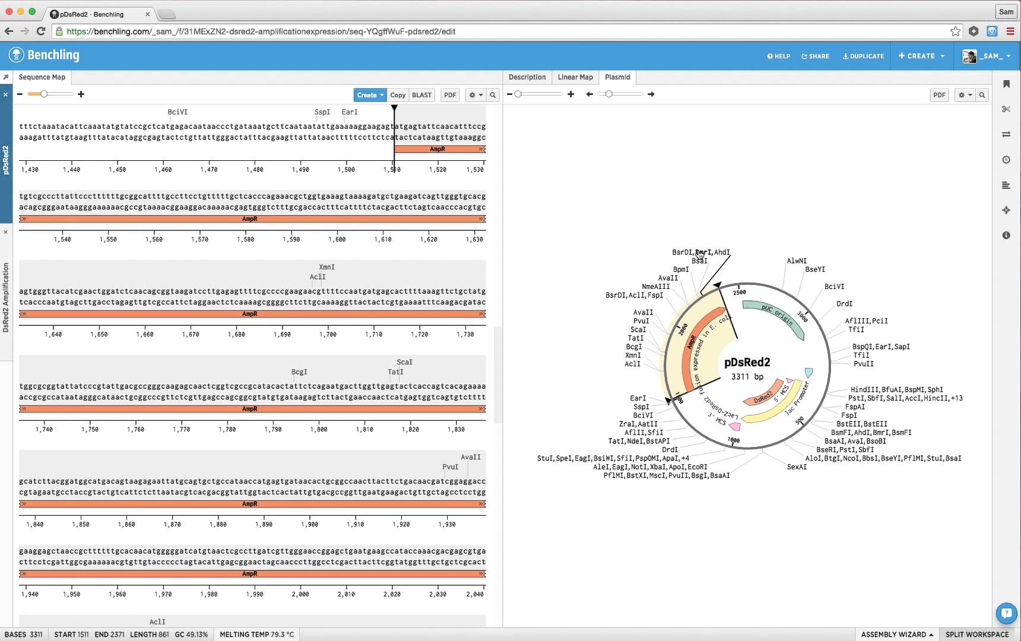Click the search magnifier in the map toolbar

click(x=493, y=95)
